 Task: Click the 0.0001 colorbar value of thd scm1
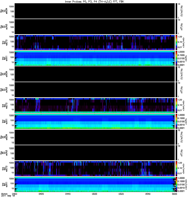181,128
